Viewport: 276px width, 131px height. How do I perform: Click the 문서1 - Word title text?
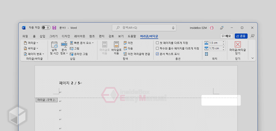point(68,28)
